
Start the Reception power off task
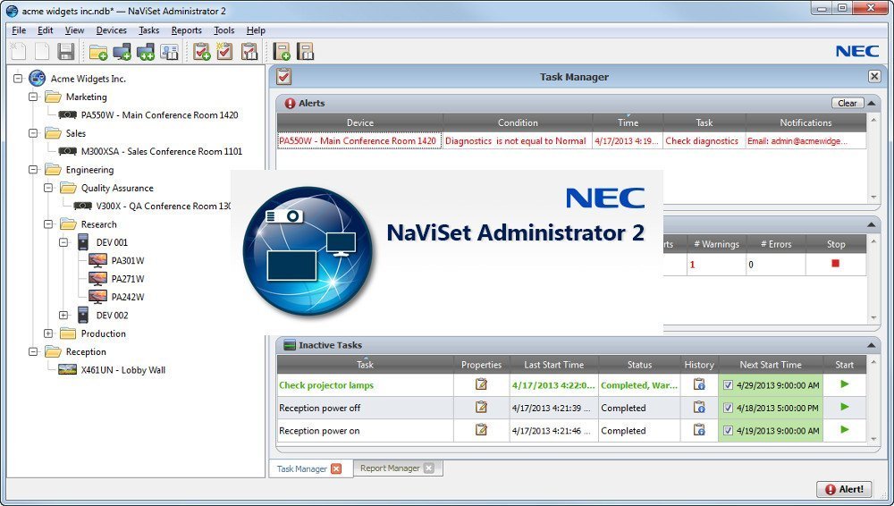click(845, 407)
